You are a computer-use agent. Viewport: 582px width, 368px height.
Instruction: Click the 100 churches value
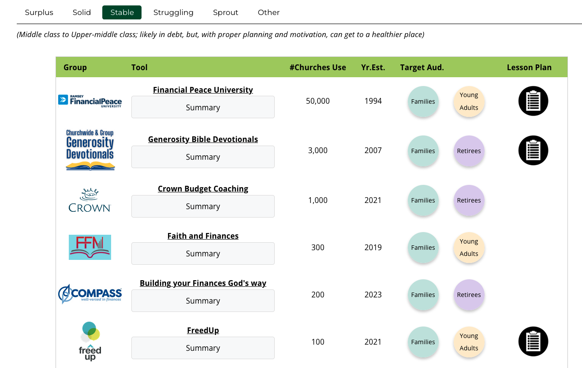click(x=318, y=342)
